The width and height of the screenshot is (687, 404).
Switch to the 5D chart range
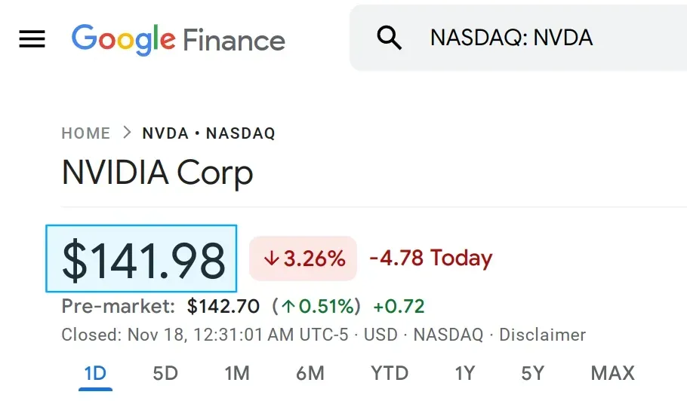pos(165,374)
